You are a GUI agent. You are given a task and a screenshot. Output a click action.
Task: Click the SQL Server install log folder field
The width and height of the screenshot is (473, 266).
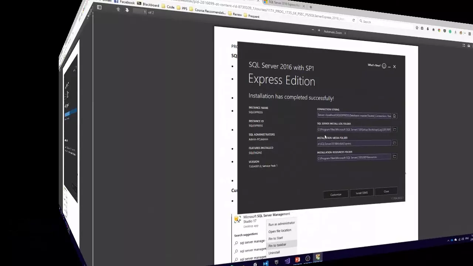click(x=354, y=130)
